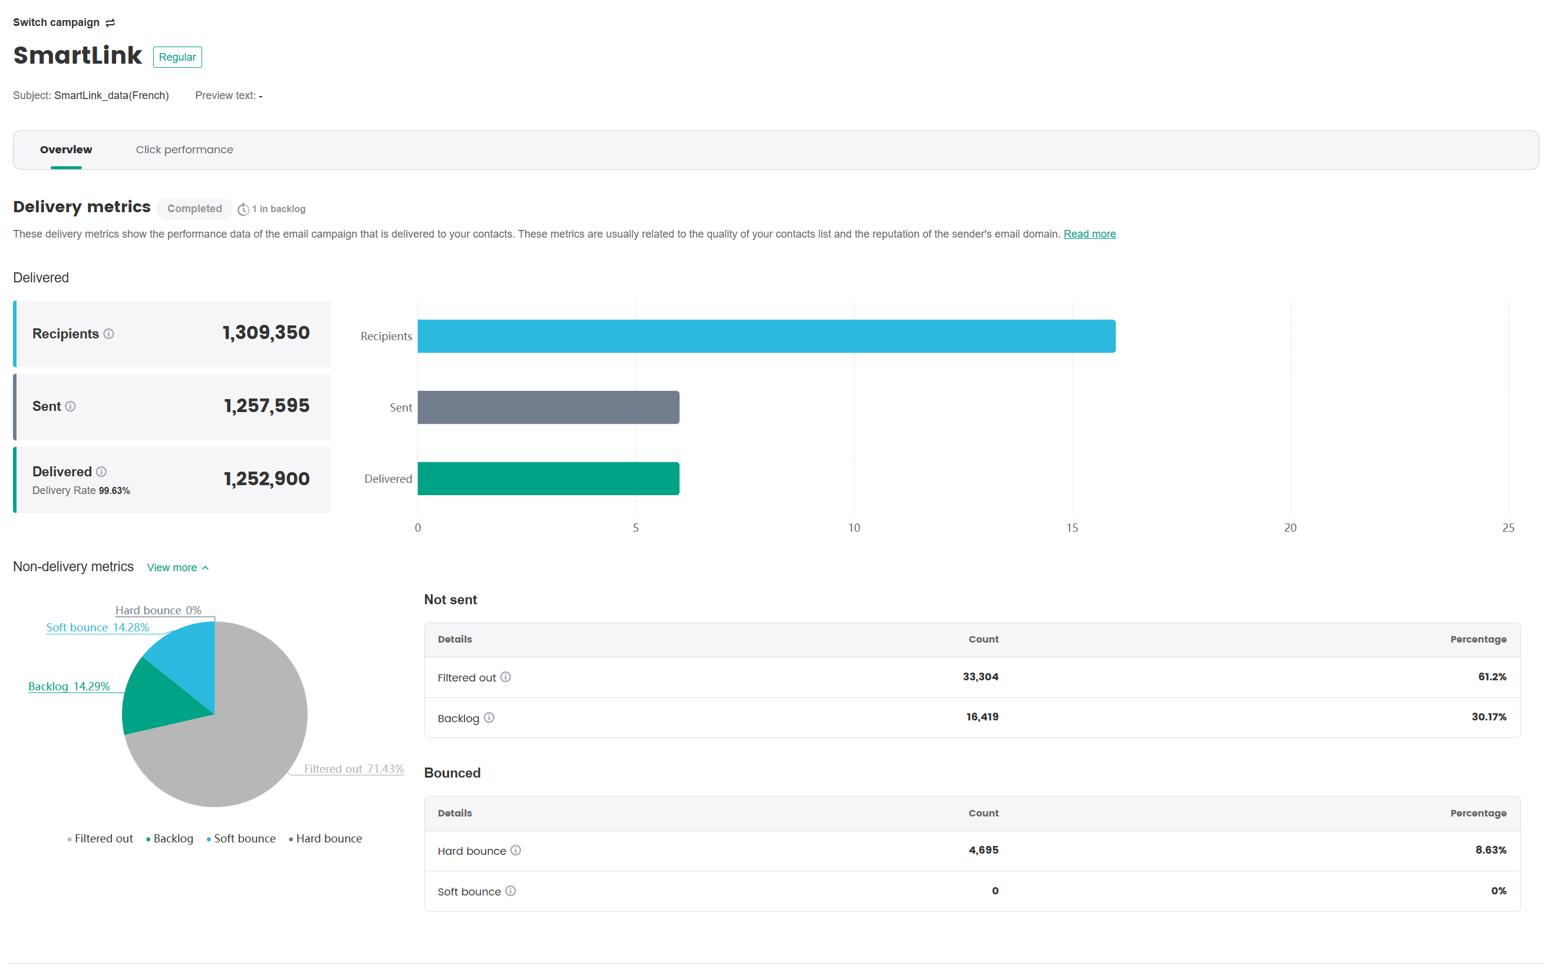Toggle Filtered out legend item
Image resolution: width=1554 pixels, height=978 pixels.
pos(100,838)
